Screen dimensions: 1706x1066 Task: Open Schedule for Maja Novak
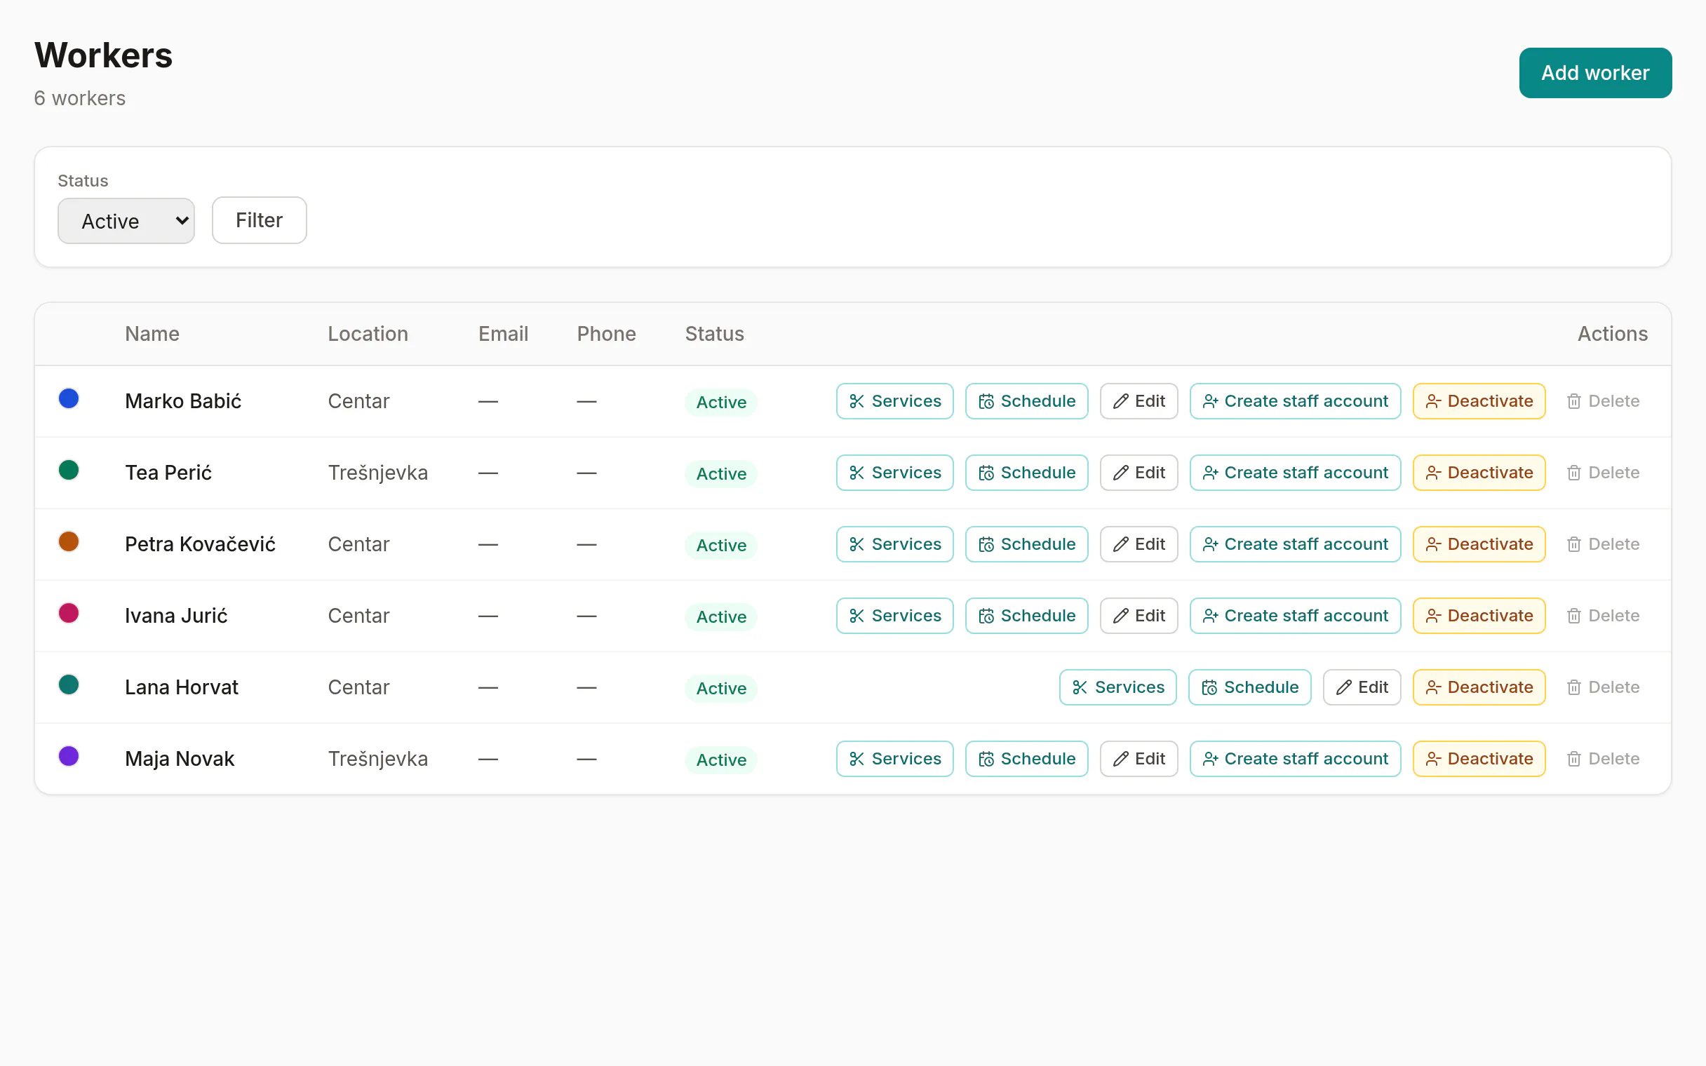click(1026, 759)
